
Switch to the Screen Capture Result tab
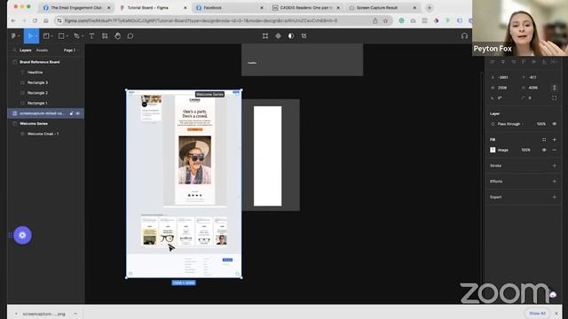click(383, 8)
